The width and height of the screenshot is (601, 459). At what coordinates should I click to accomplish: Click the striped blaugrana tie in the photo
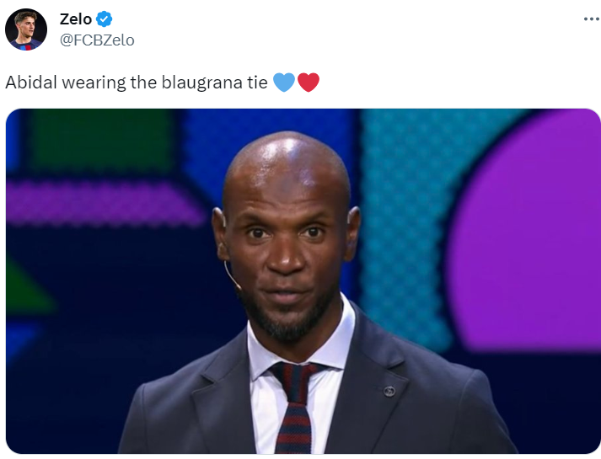pos(294,407)
